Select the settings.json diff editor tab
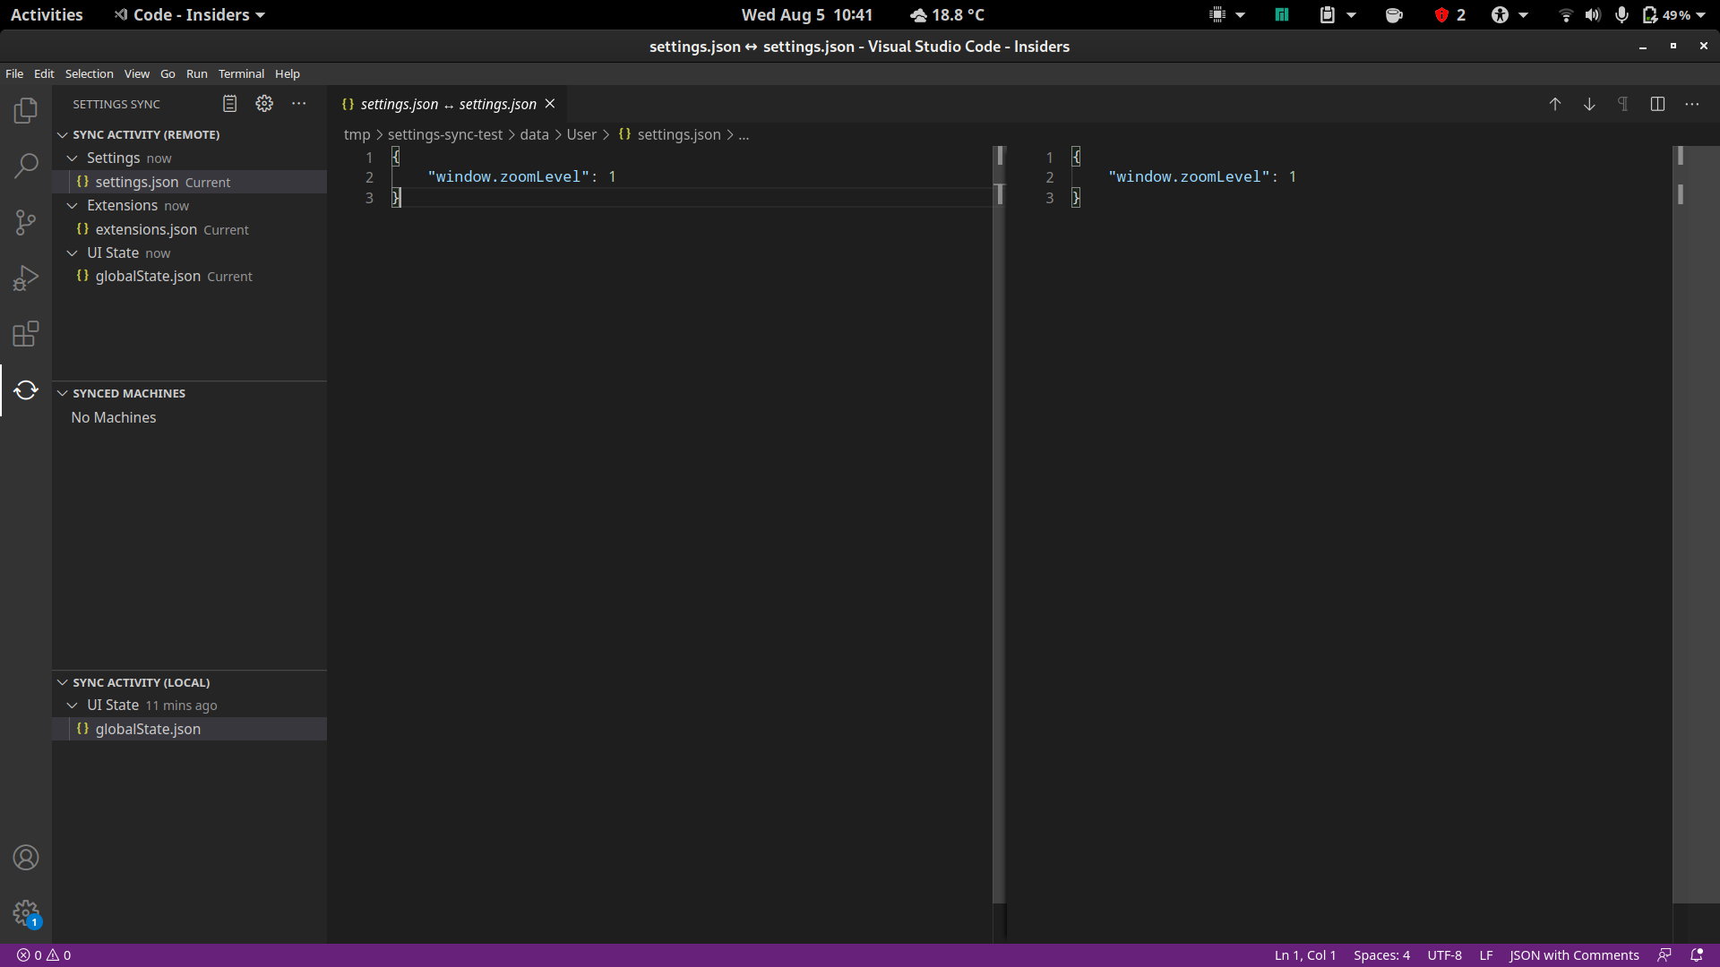 445,104
